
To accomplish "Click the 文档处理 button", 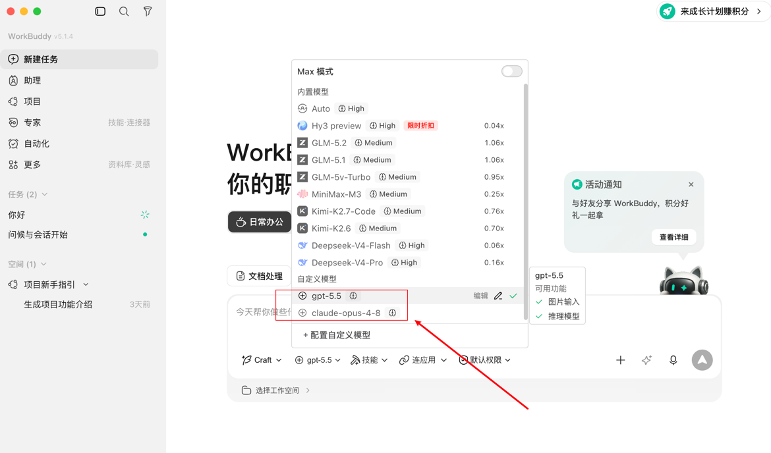I will point(259,276).
